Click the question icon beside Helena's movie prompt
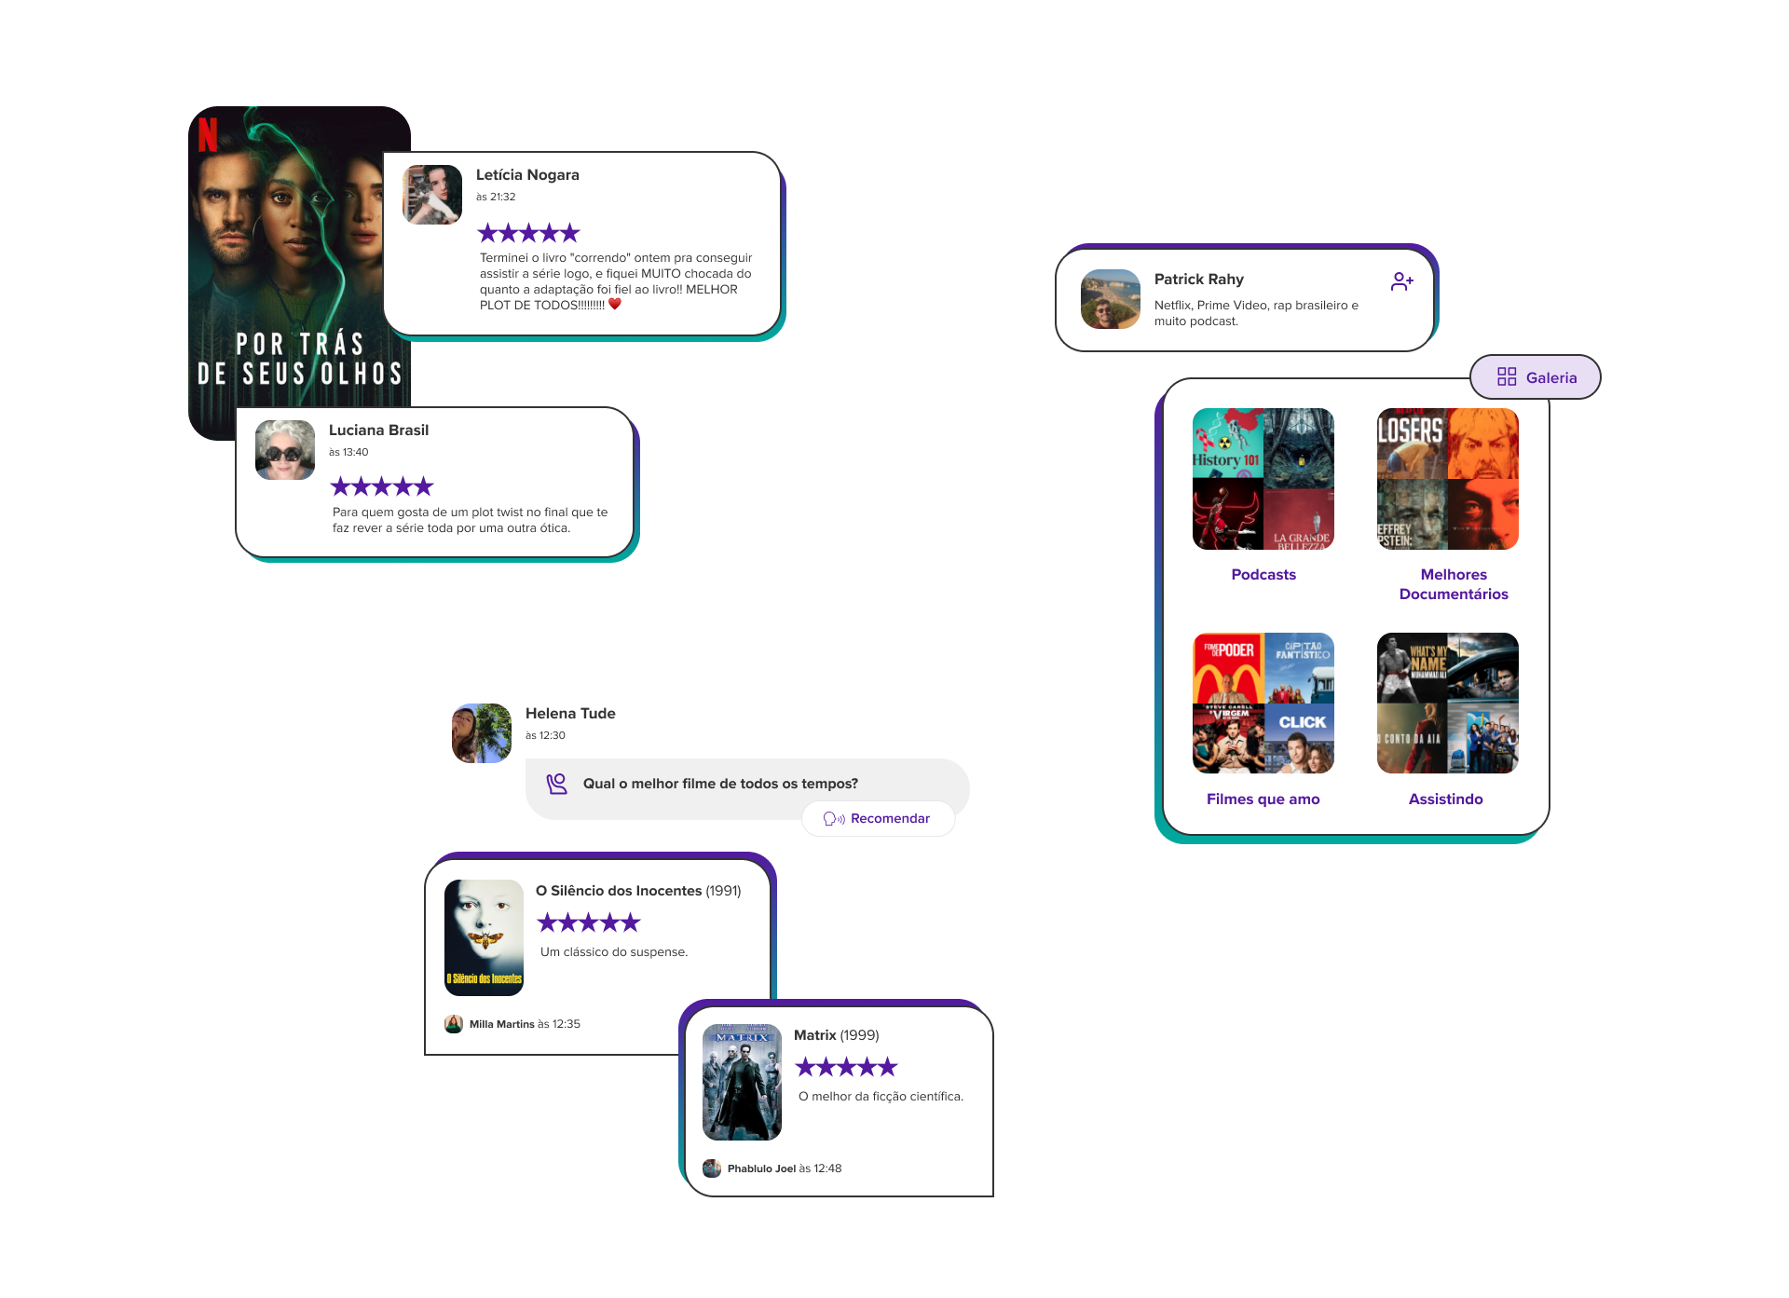 556,784
